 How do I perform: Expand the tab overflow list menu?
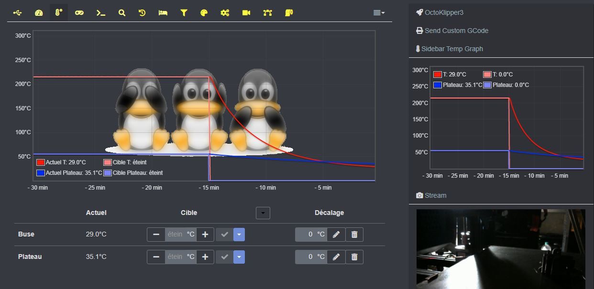coord(379,13)
